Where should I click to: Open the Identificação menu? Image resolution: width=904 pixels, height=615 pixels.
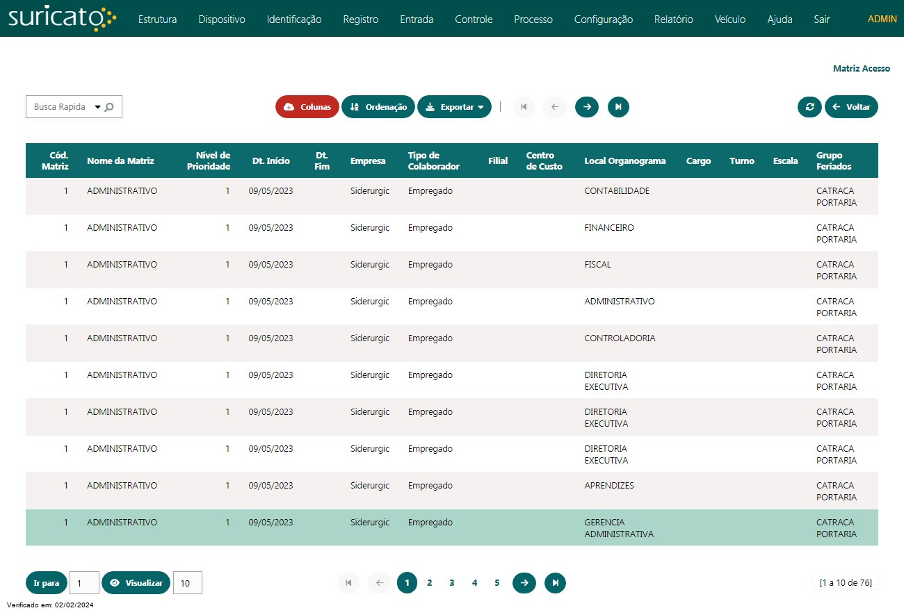[294, 19]
